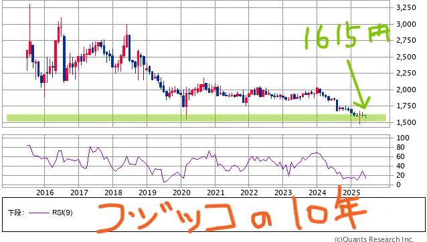427x242 pixels.
Task: Click the 1,500 price axis label
Action: (x=406, y=122)
